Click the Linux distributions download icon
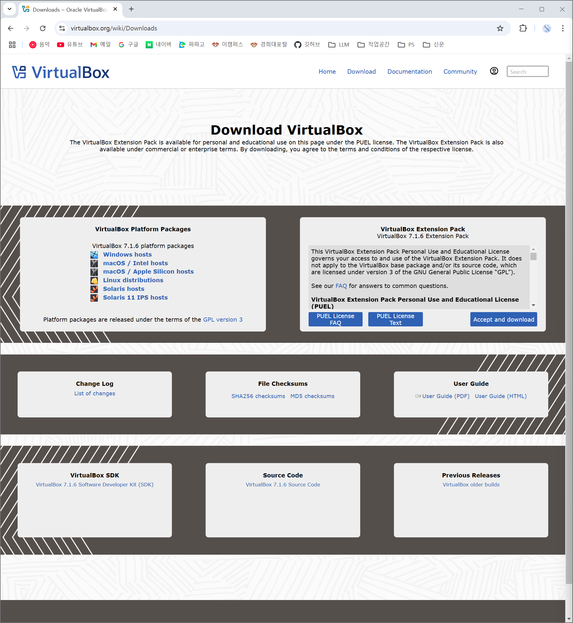Screen dimensions: 573x623 click(94, 280)
